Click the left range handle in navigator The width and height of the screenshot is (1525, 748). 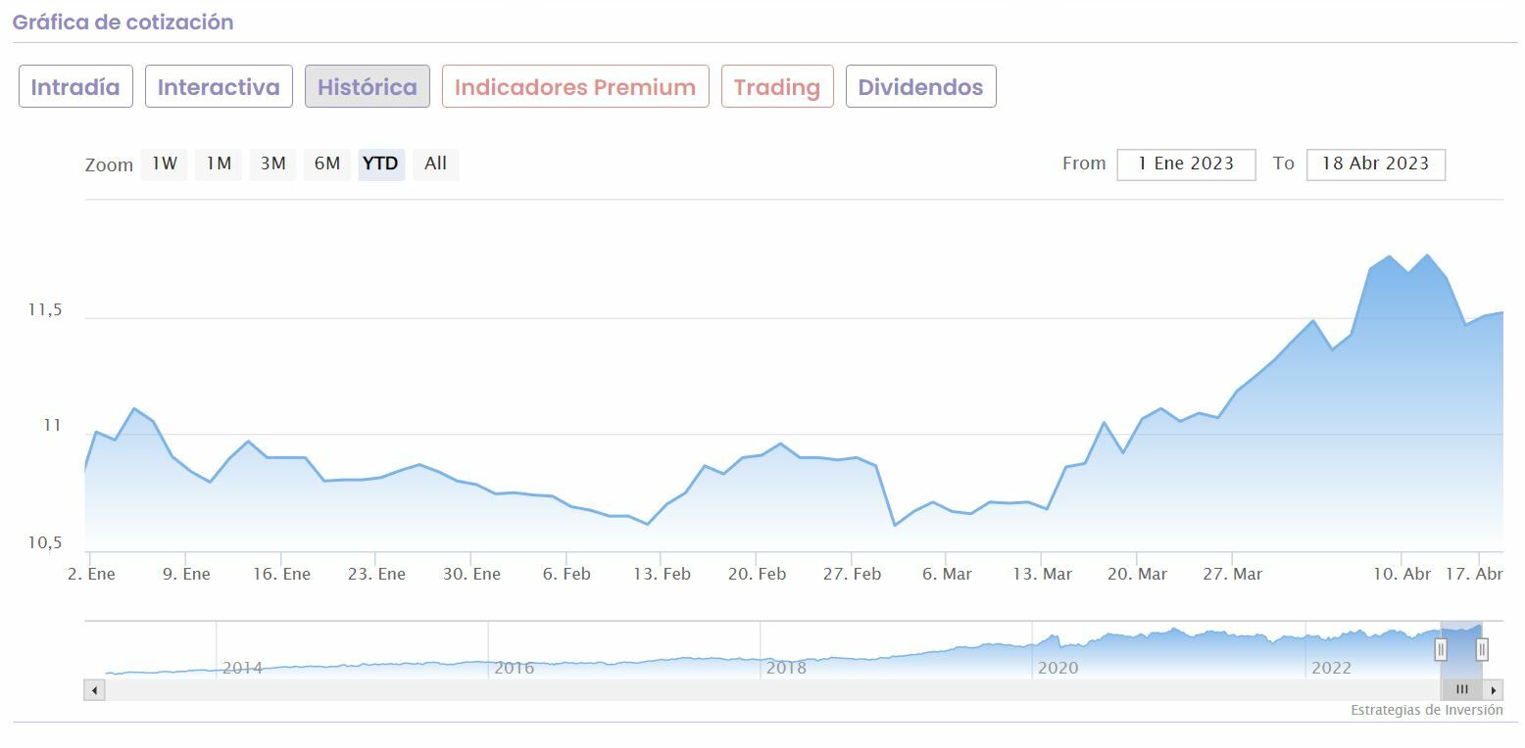pos(1441,648)
